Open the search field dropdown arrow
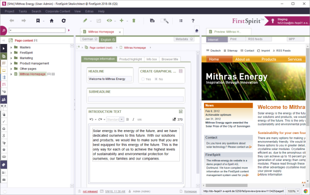 tap(11, 30)
